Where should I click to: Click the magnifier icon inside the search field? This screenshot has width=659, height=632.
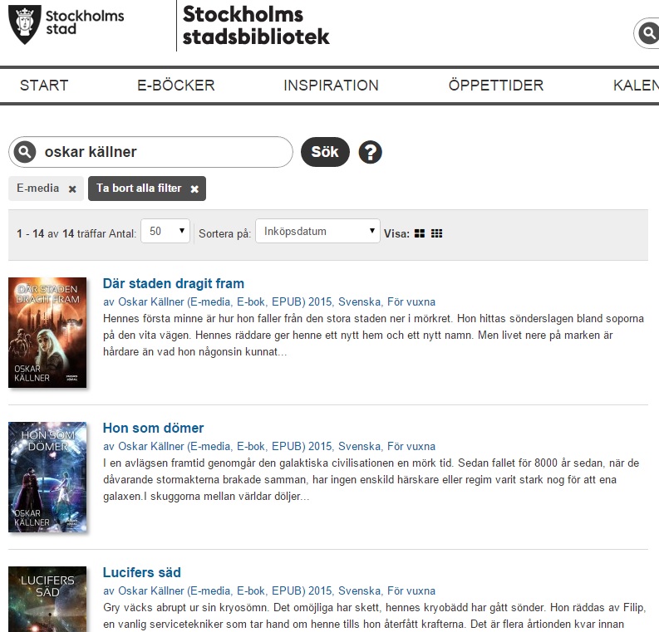pyautogui.click(x=24, y=152)
